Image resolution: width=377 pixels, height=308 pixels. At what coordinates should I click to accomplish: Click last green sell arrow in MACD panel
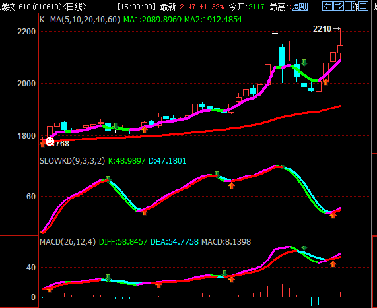[304, 248]
